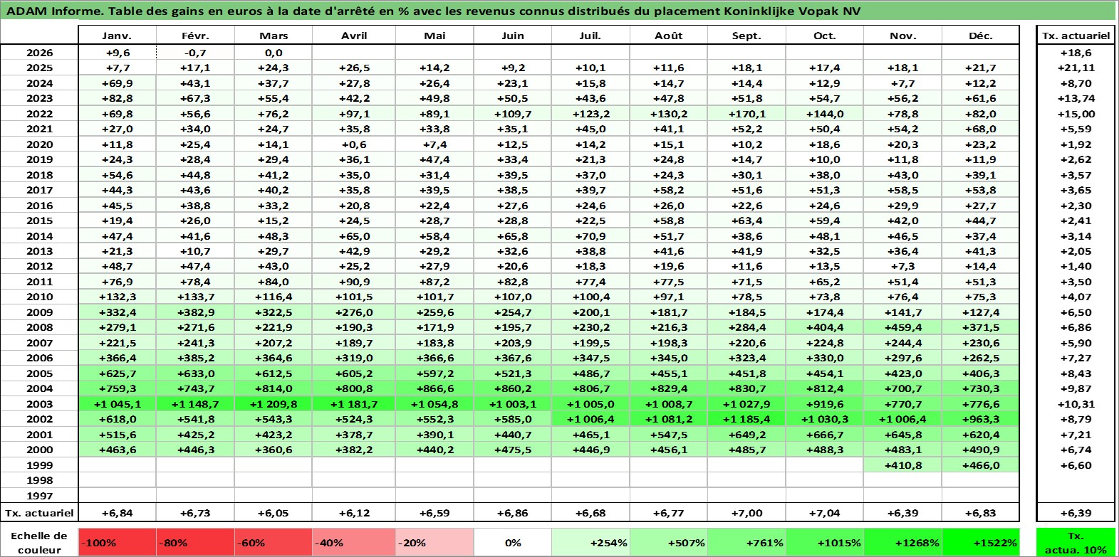Click the "0,0" cell for Mars 2026

(274, 53)
